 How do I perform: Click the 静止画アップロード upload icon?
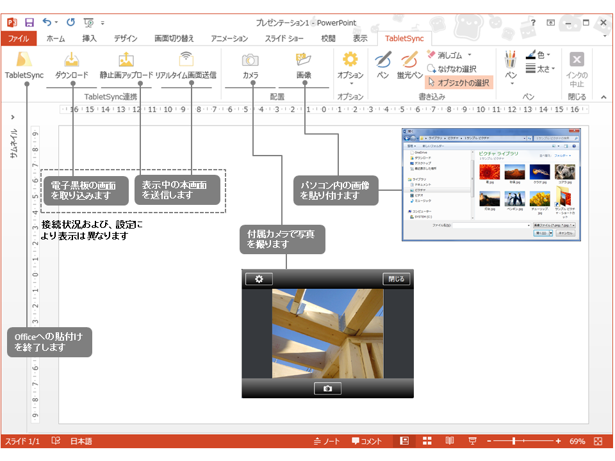[126, 60]
